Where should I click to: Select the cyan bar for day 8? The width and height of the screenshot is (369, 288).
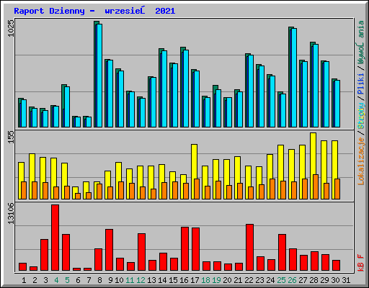[x=99, y=76]
